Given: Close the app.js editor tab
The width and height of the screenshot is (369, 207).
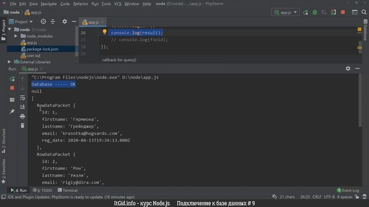Looking at the screenshot, I should [103, 22].
